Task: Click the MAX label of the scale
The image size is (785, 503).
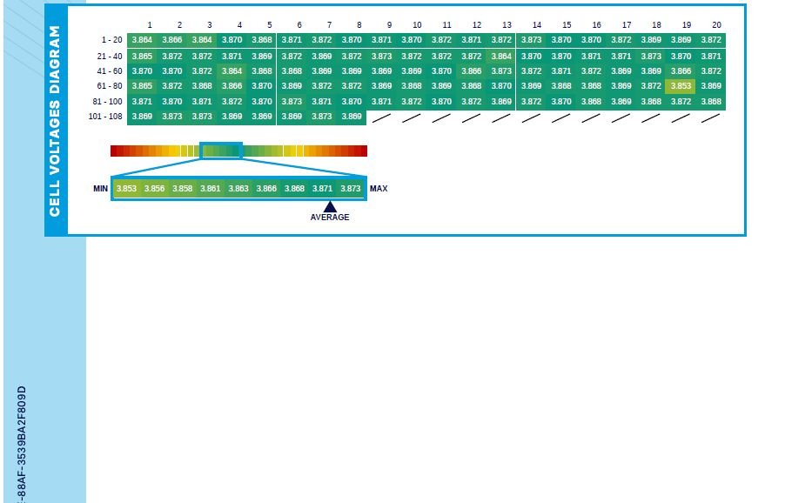Action: point(379,189)
